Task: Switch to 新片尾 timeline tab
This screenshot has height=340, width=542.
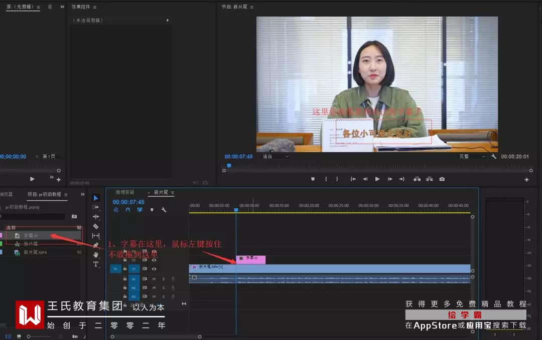Action: coord(161,192)
